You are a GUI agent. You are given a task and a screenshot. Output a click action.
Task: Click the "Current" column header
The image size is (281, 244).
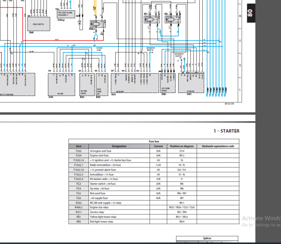pos(158,146)
